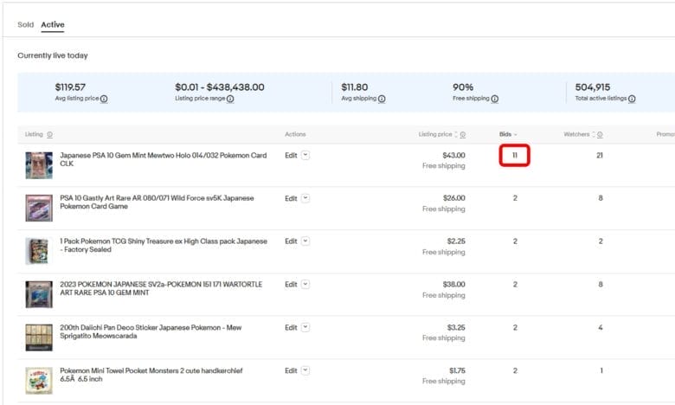675x405 pixels.
Task: Click info icon beside Avg listing price
Action: click(104, 99)
